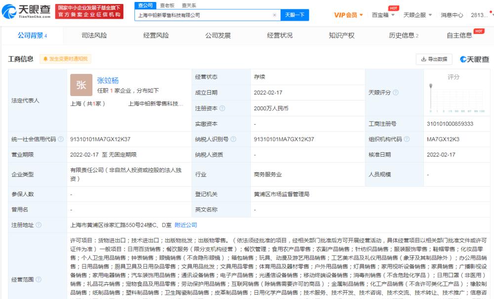Click the 附近公司 nearby companies link
Screen dimensions: 494x299
click(186, 225)
